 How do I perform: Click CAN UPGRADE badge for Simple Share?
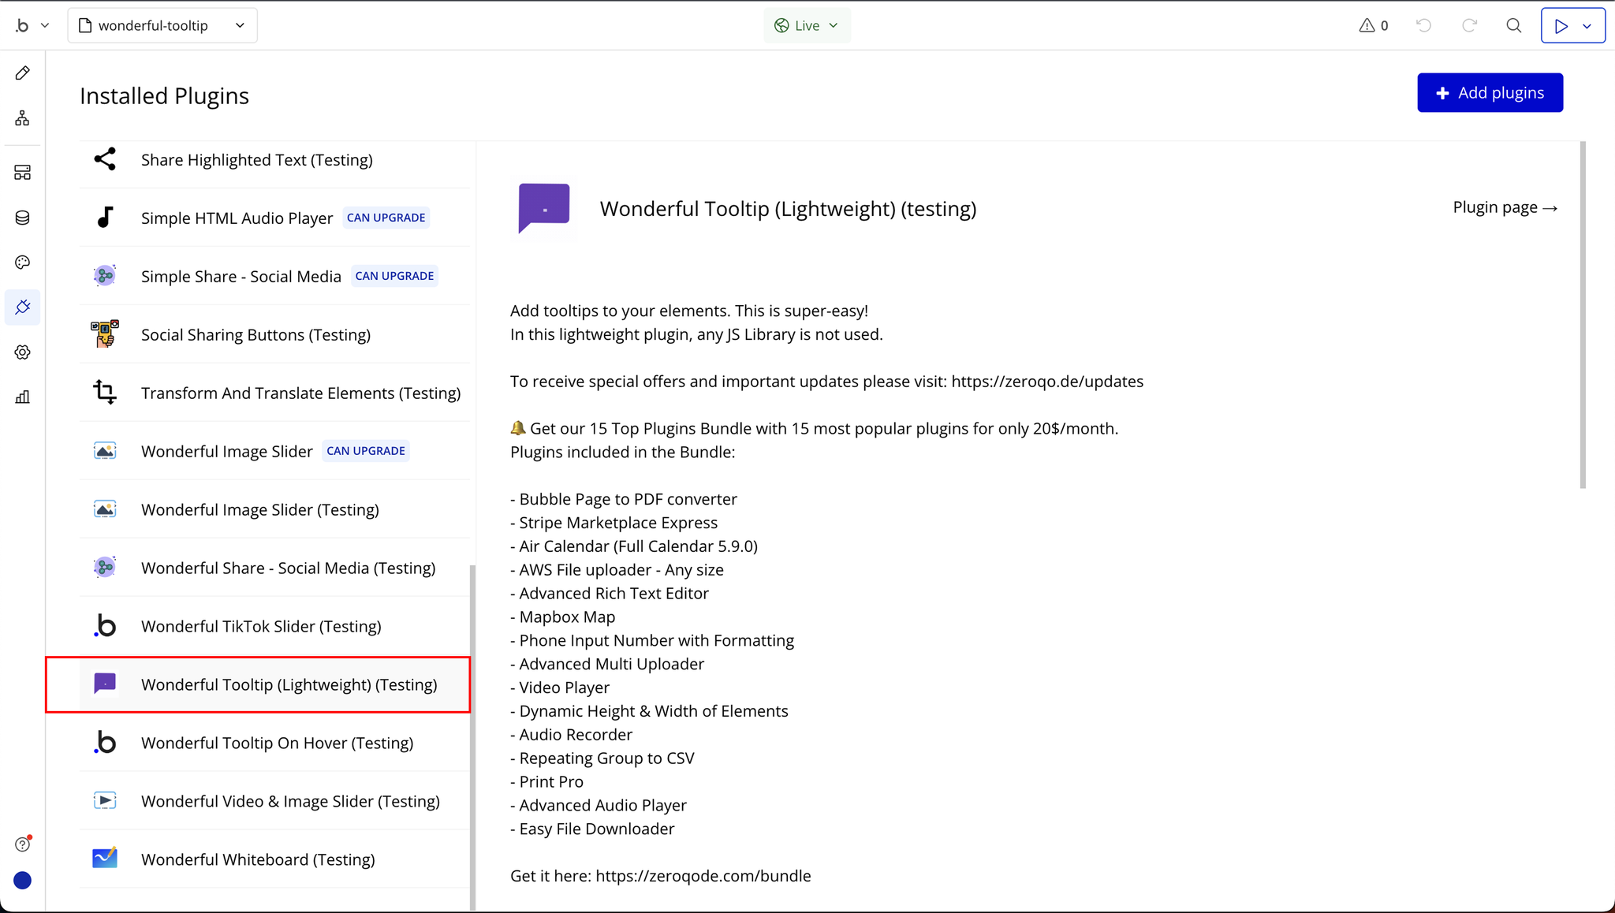394,276
